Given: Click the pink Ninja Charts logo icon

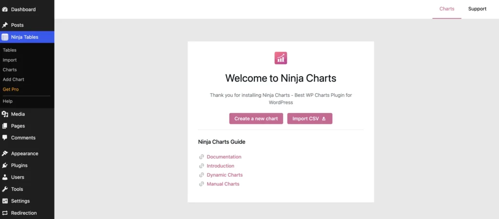Looking at the screenshot, I should pos(281,58).
